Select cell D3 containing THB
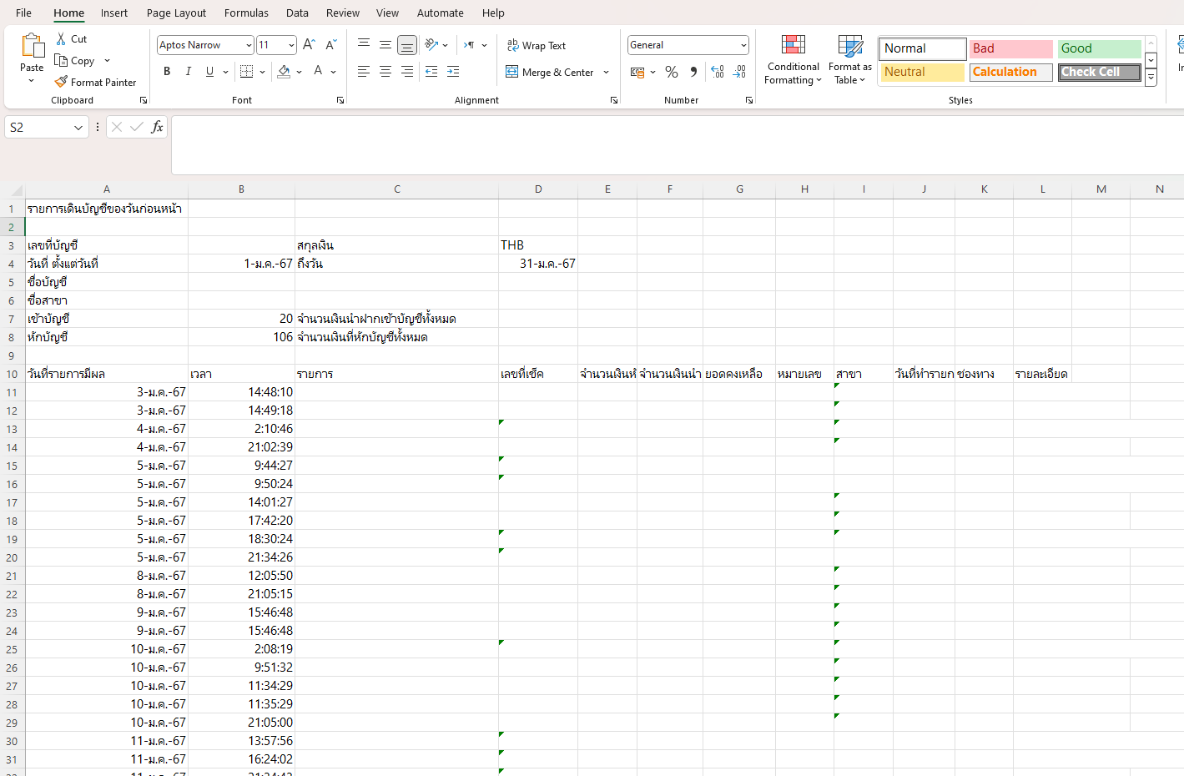The image size is (1184, 776). [538, 245]
